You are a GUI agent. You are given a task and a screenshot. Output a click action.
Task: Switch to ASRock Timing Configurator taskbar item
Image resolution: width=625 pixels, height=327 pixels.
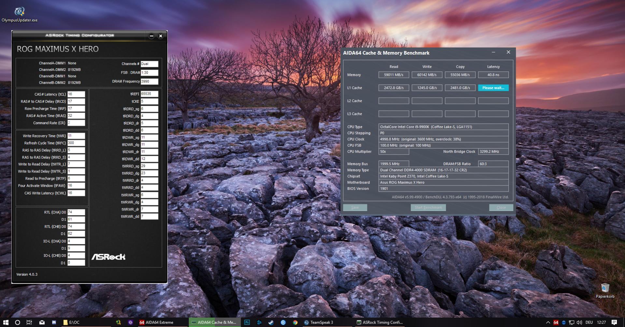click(380, 322)
